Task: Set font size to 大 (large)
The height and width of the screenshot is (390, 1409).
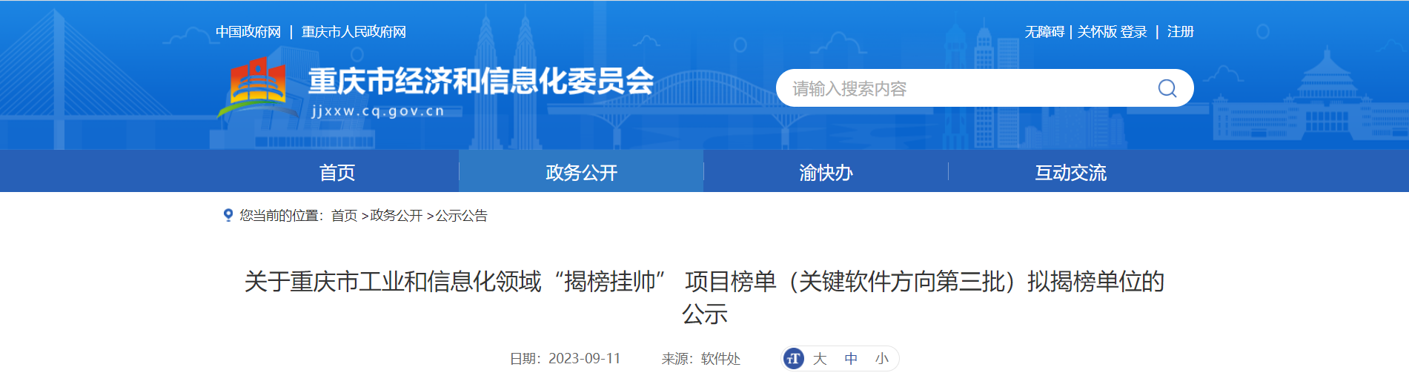Action: pos(820,359)
